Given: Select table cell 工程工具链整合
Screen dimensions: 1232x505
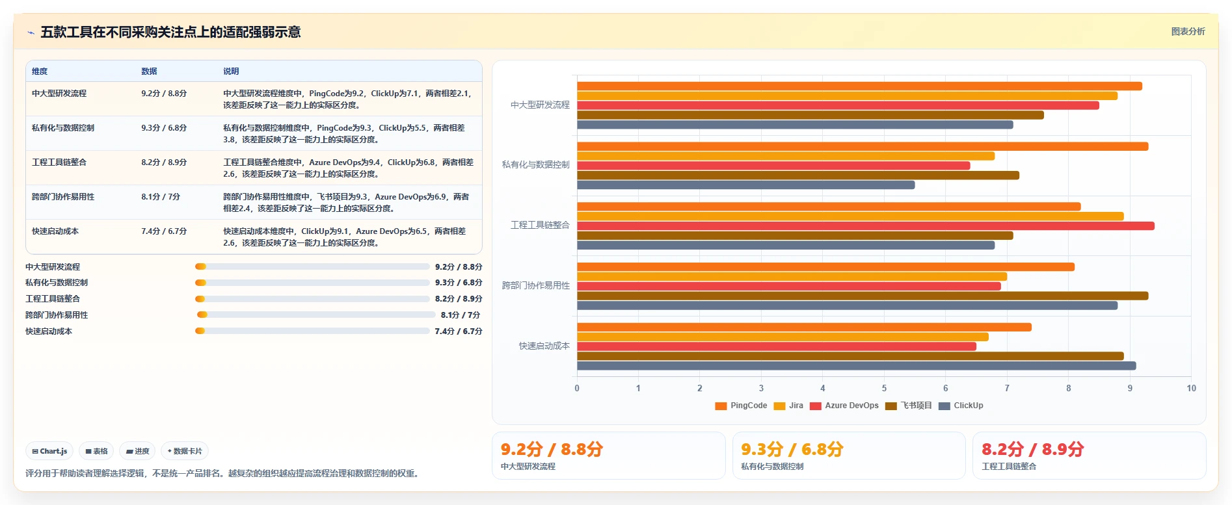Looking at the screenshot, I should click(59, 162).
